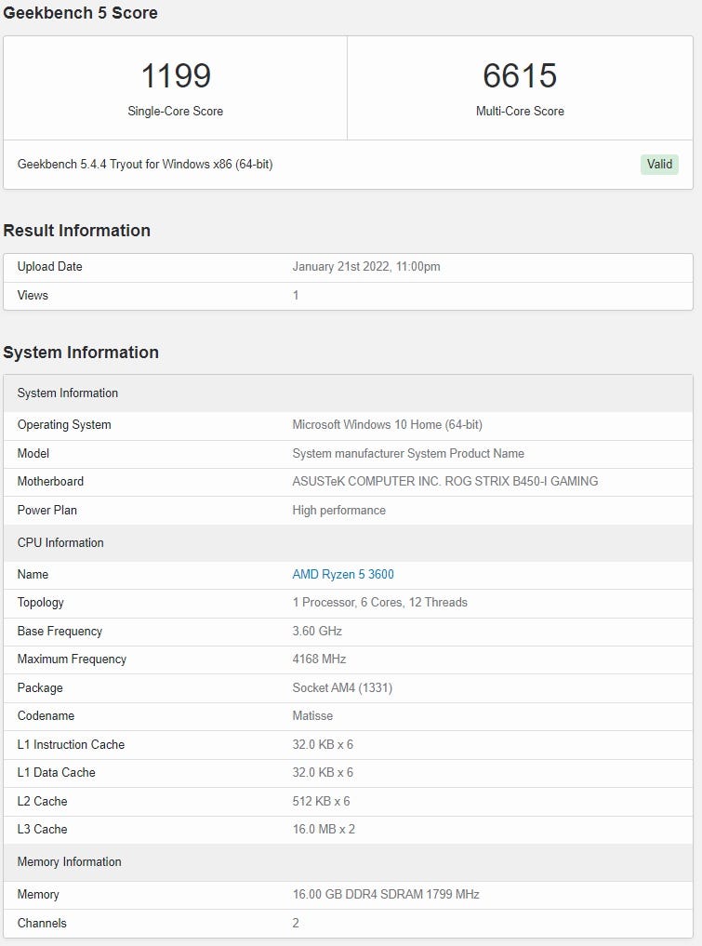Click the L3 Cache 16.0 MB x 2 value
This screenshot has width=702, height=946.
click(x=324, y=830)
